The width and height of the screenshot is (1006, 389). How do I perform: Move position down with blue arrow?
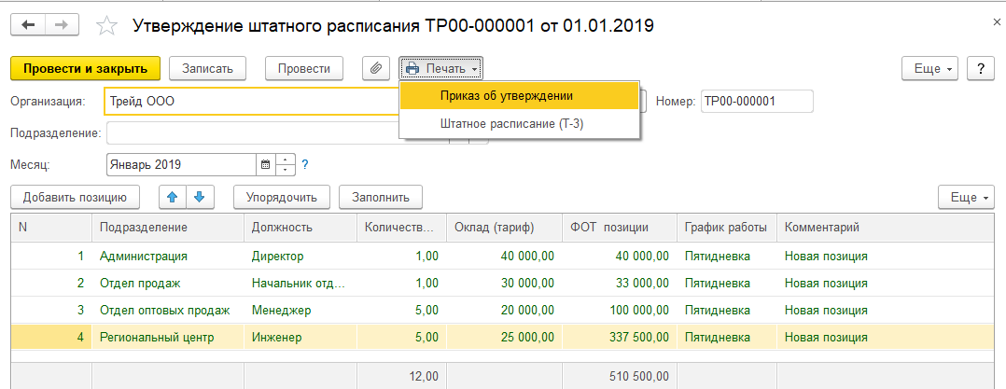coord(200,197)
